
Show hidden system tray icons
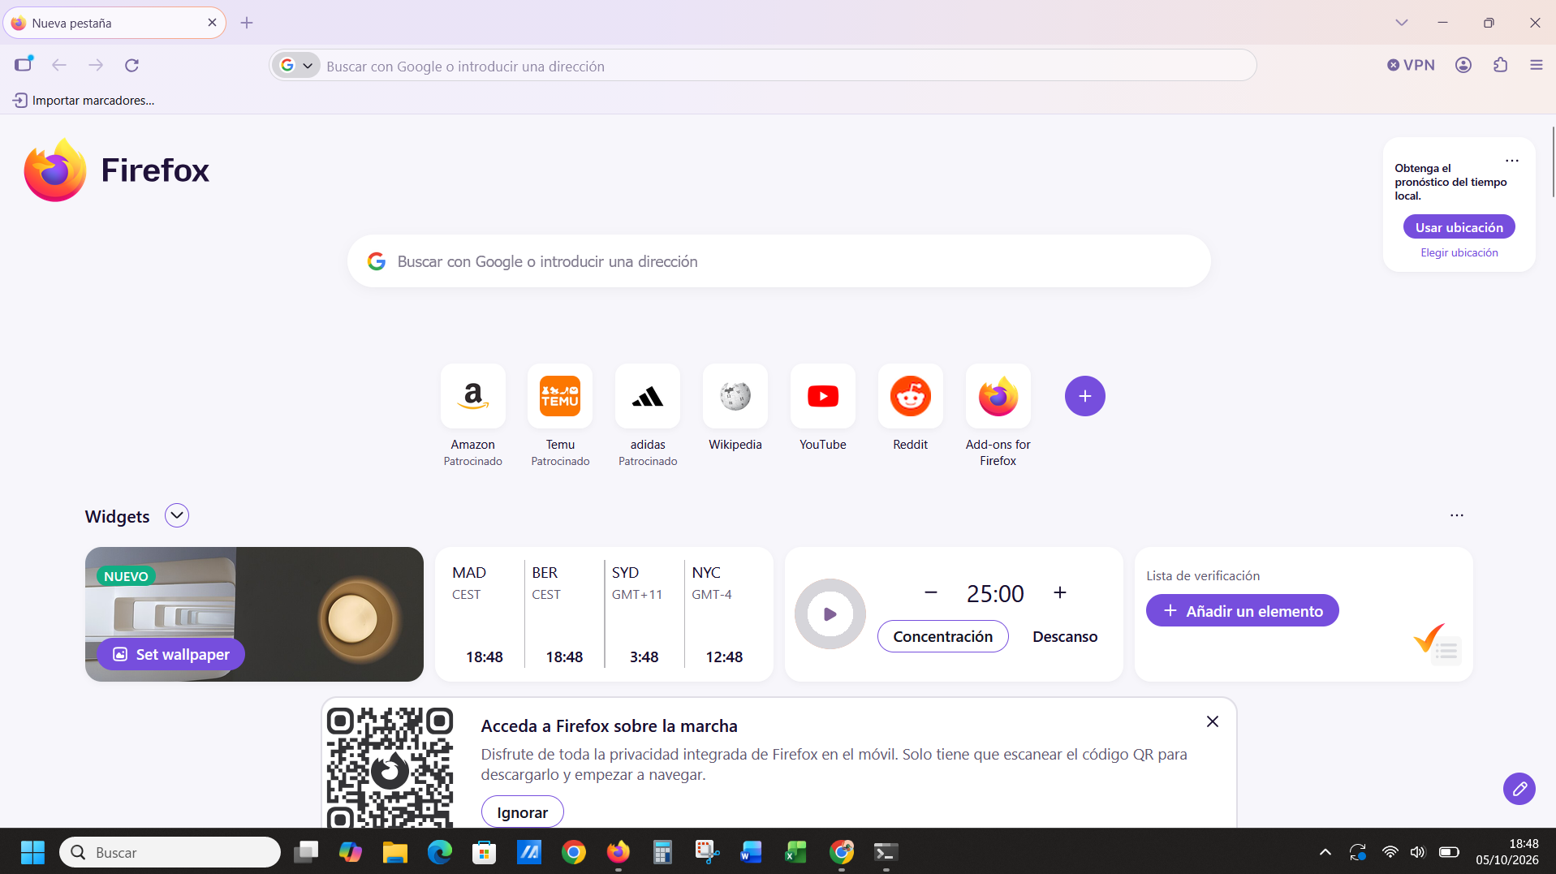pos(1325,852)
